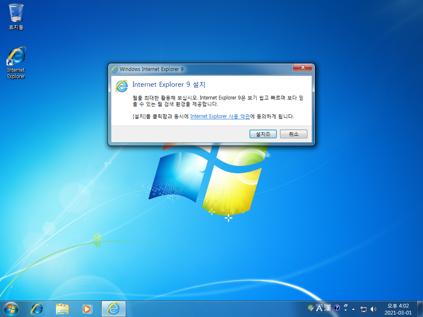Select the Internet Explorer desktop shortcut

point(16,63)
